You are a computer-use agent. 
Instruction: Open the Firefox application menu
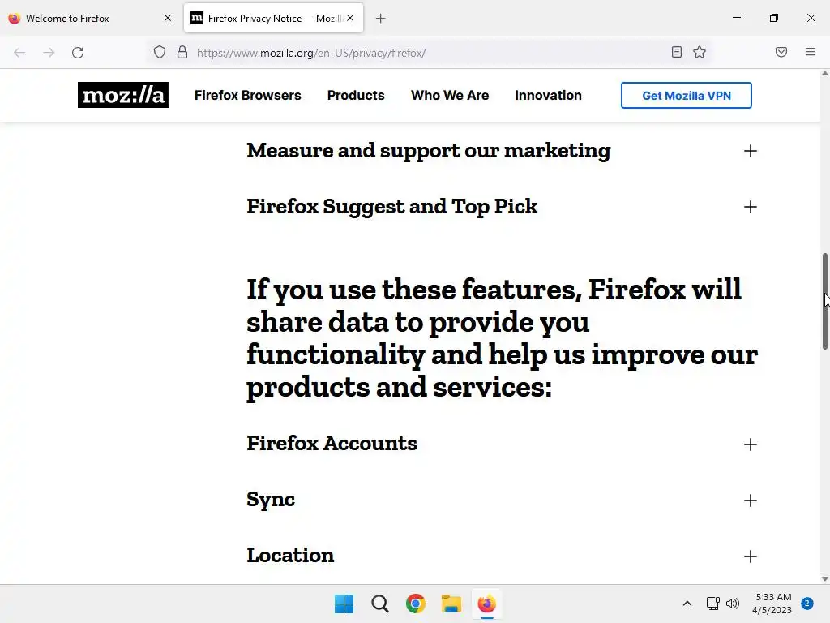click(811, 52)
